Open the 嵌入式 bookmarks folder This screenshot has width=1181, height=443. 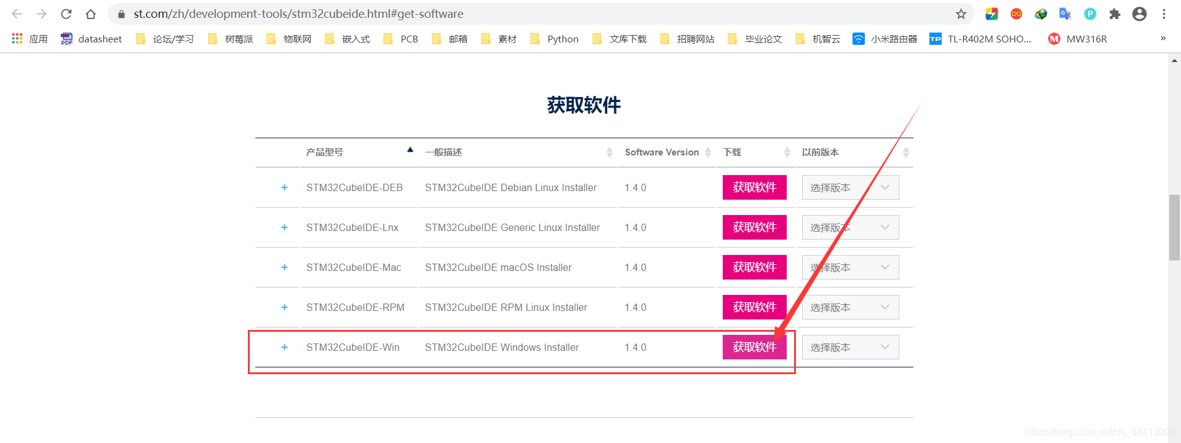(348, 39)
